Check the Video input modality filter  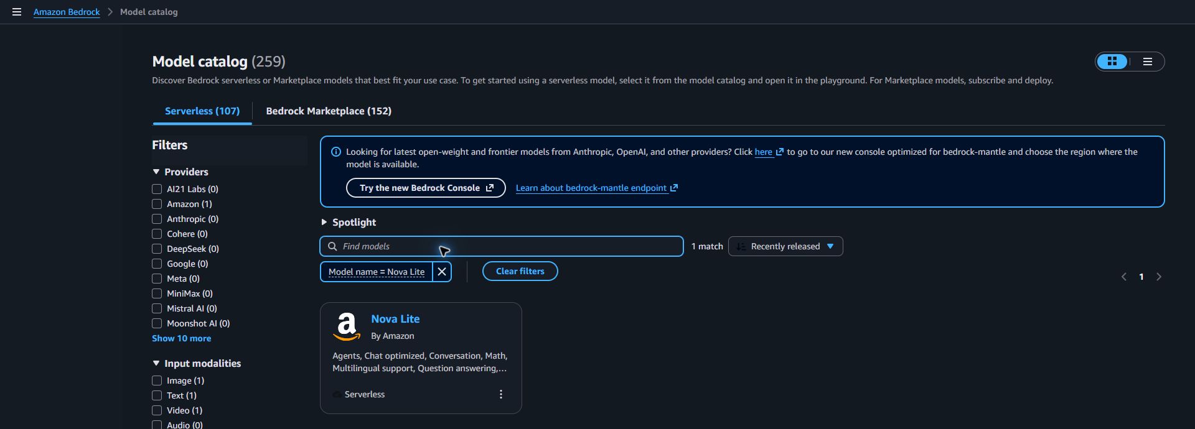[157, 410]
